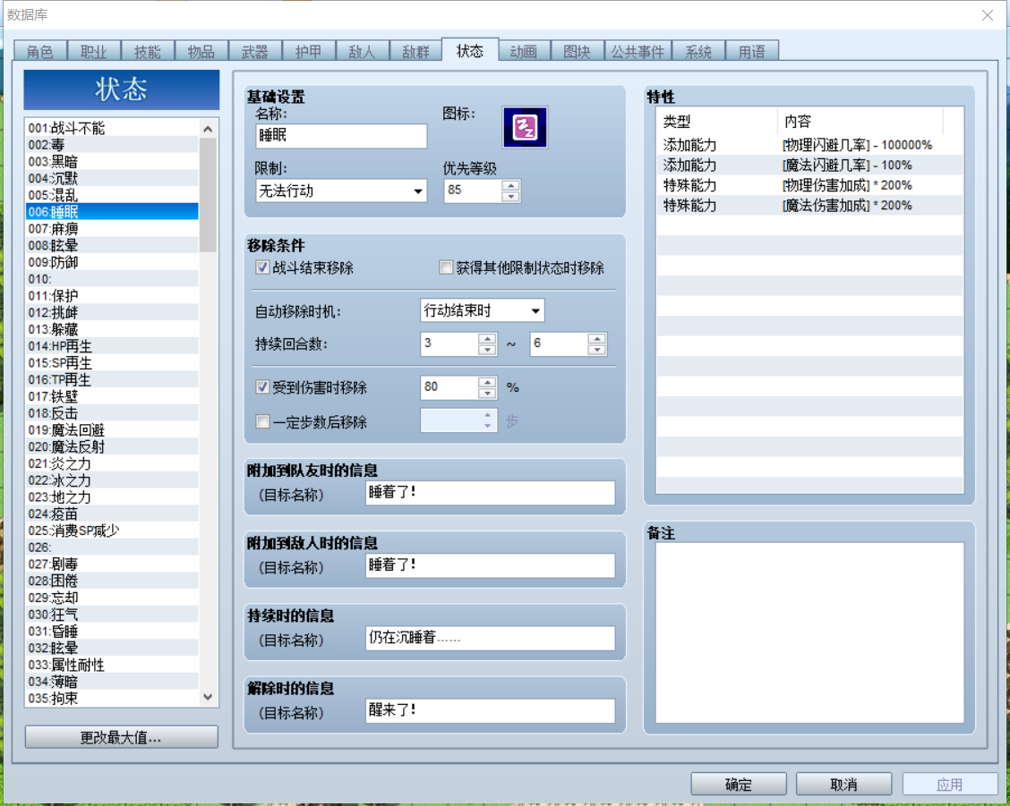Click inside the 备注 notes box
Image resolution: width=1010 pixels, height=806 pixels.
click(809, 632)
